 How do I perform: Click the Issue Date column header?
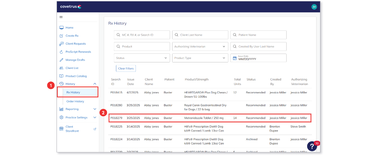(x=131, y=82)
